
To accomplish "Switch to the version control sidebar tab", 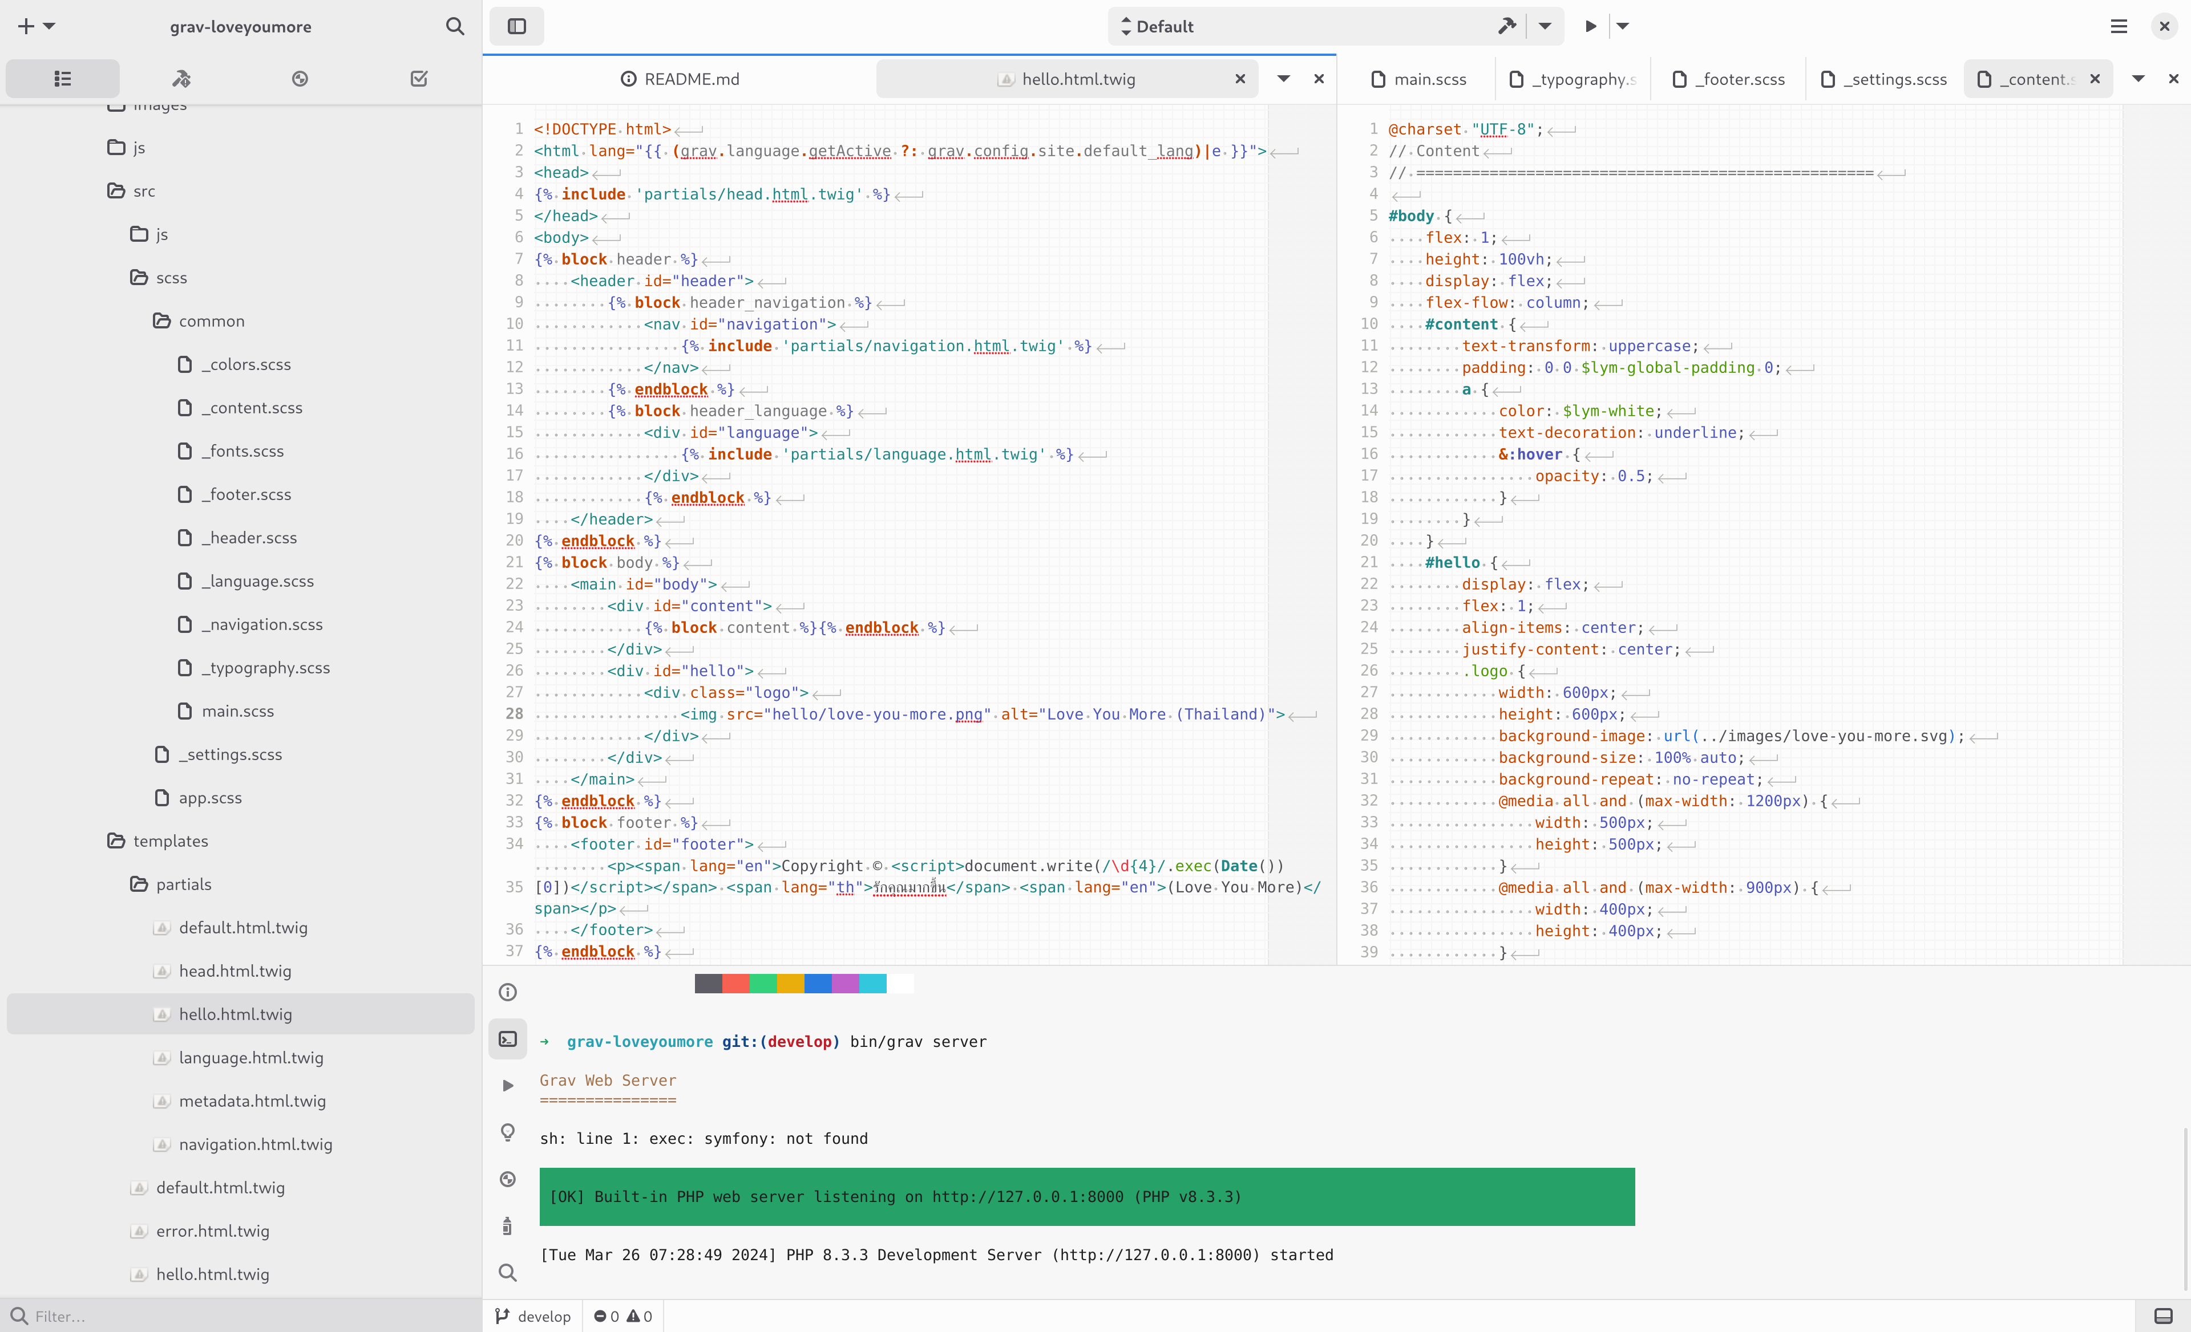I will (300, 79).
